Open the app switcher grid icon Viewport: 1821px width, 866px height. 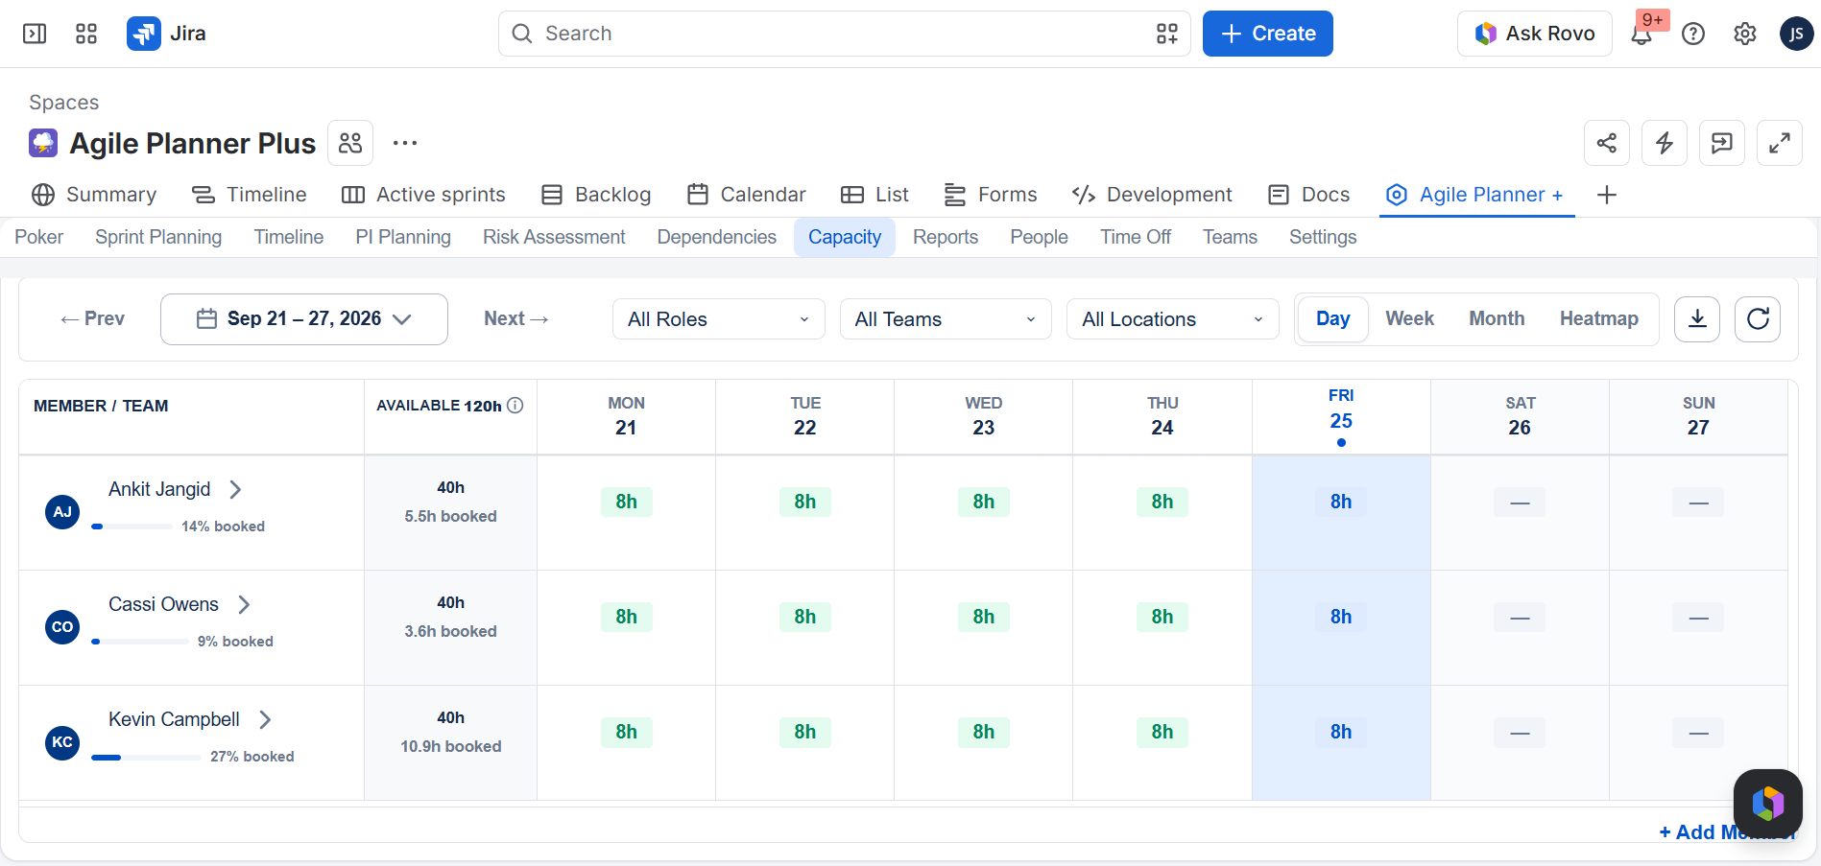pyautogui.click(x=86, y=34)
